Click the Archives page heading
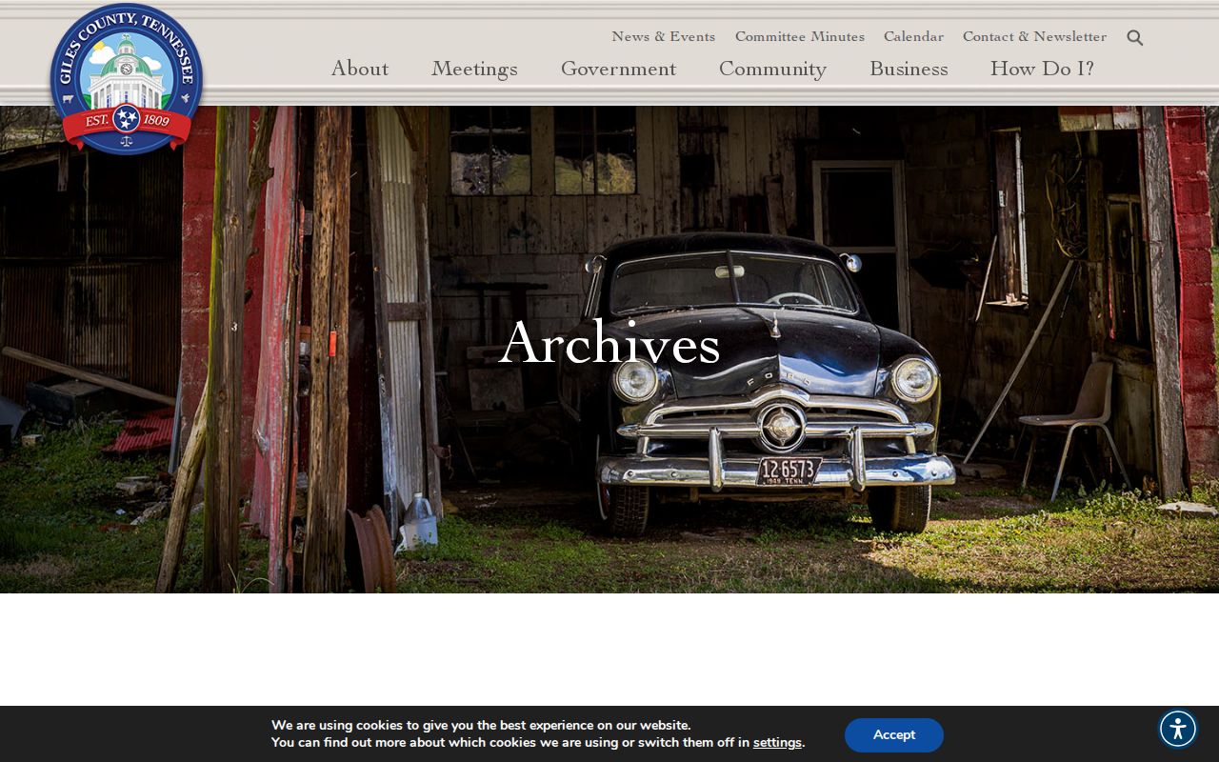 pos(609,343)
